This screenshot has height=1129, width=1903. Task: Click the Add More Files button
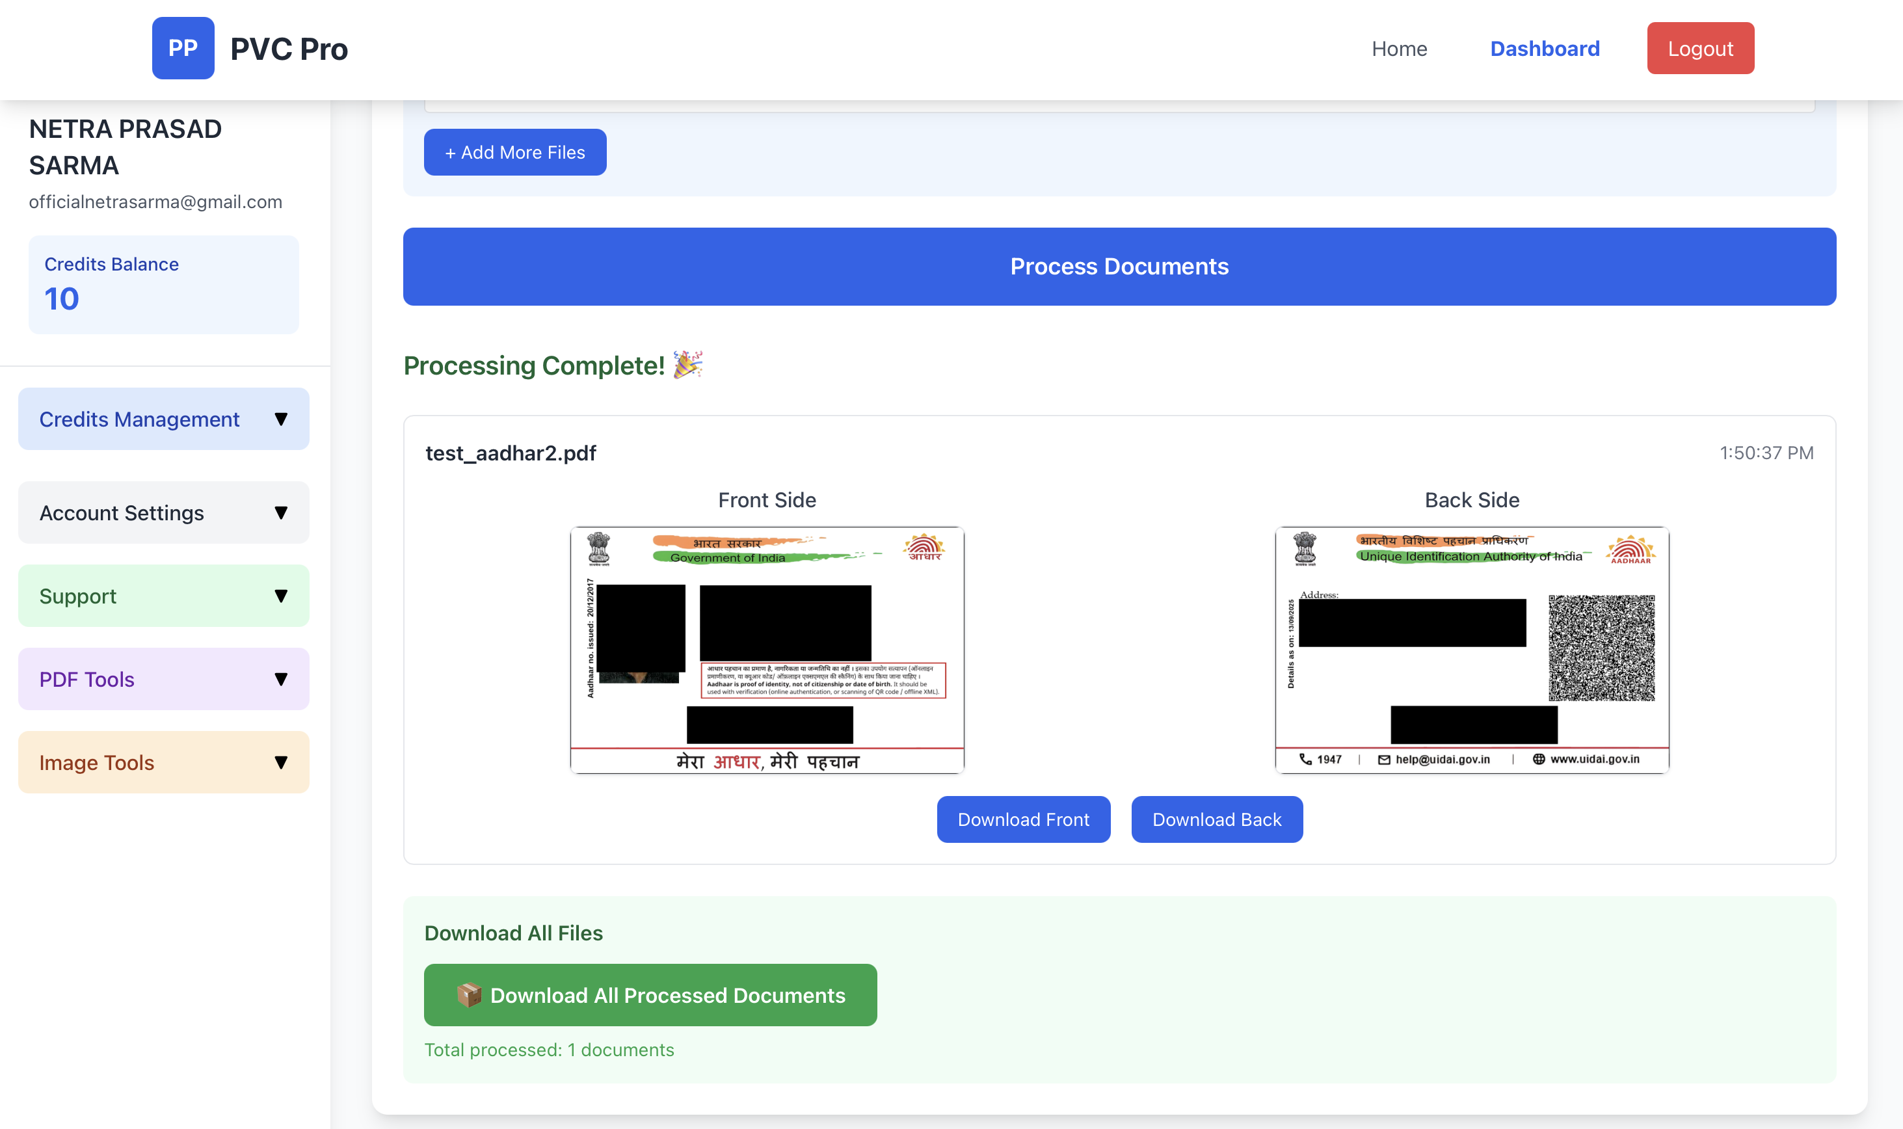[x=515, y=152]
